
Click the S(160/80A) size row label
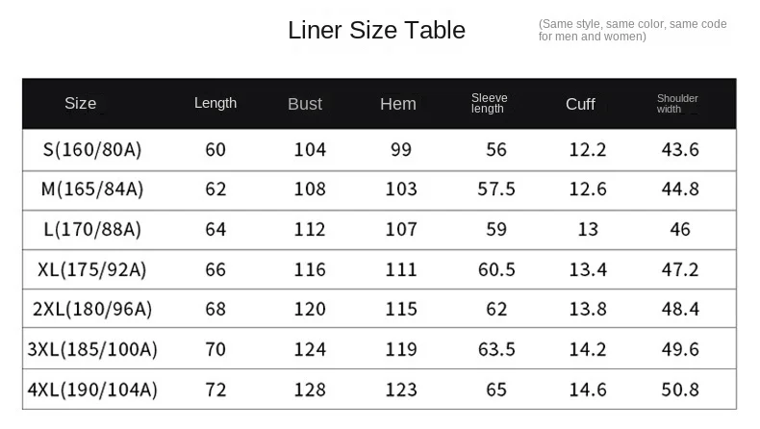[92, 149]
